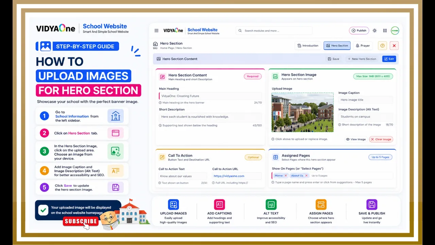Click the Optional badge

tap(253, 157)
